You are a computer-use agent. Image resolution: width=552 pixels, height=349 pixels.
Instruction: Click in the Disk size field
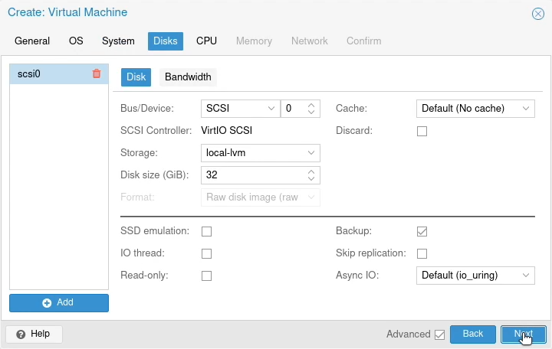pos(253,175)
